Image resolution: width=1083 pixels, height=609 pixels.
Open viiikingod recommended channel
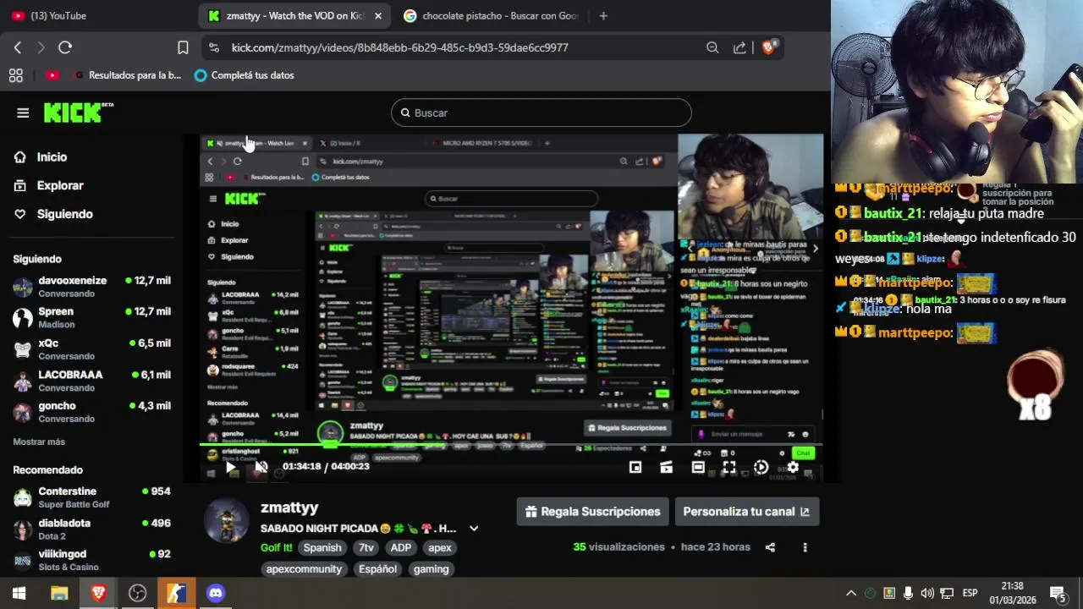(x=91, y=560)
